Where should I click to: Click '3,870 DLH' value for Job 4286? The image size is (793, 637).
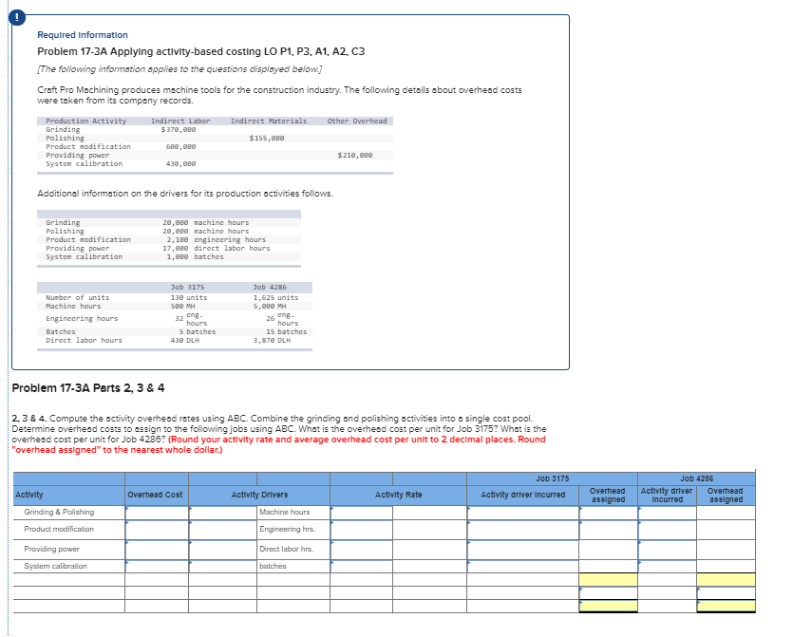(x=272, y=340)
